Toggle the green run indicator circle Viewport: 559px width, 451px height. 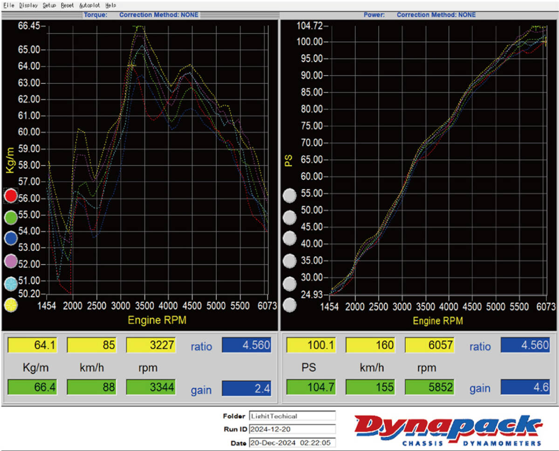pyautogui.click(x=11, y=217)
